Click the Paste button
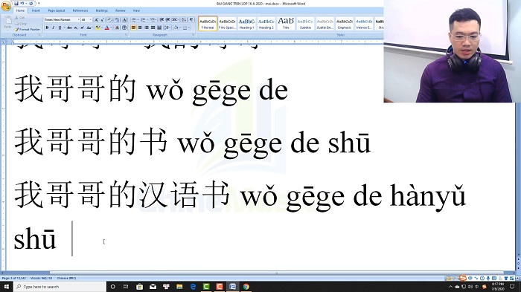The image size is (521, 292). [8, 22]
